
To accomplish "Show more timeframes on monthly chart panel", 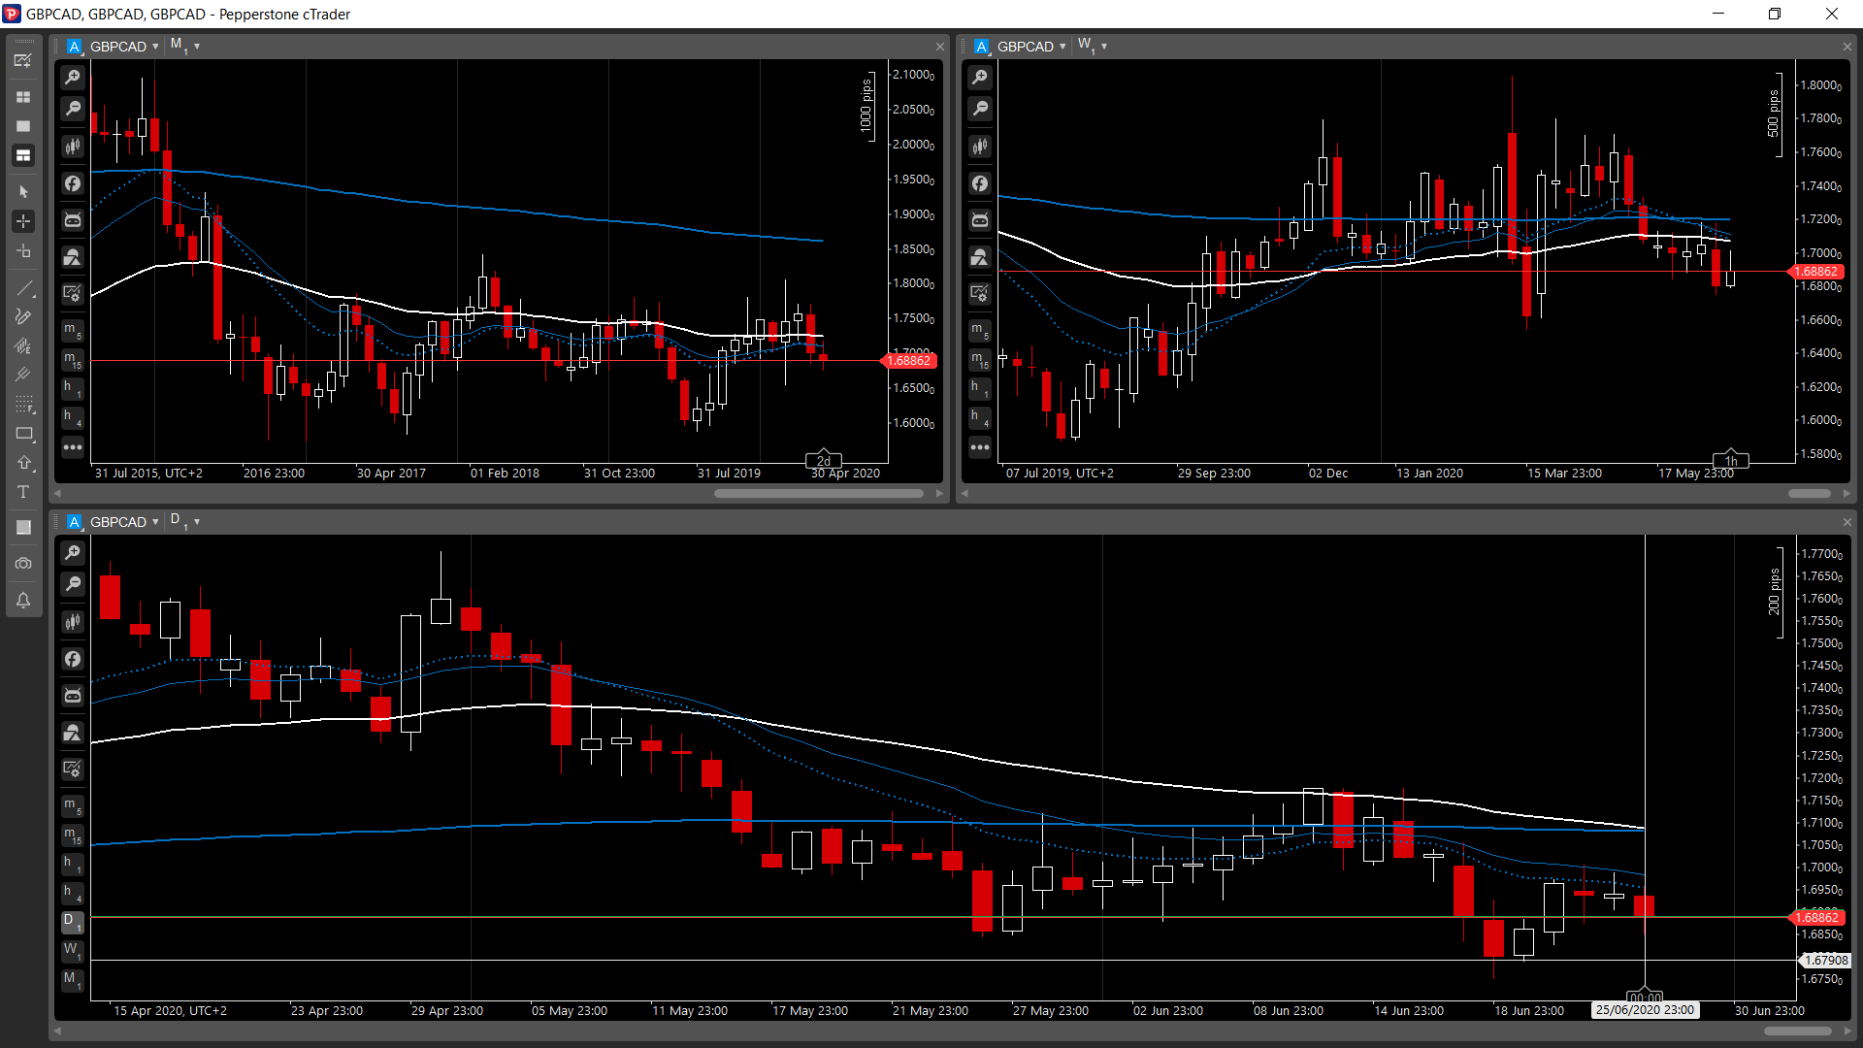I will [x=73, y=447].
